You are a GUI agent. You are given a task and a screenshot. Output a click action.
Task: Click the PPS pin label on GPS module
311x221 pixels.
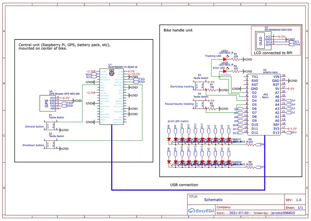(53, 109)
